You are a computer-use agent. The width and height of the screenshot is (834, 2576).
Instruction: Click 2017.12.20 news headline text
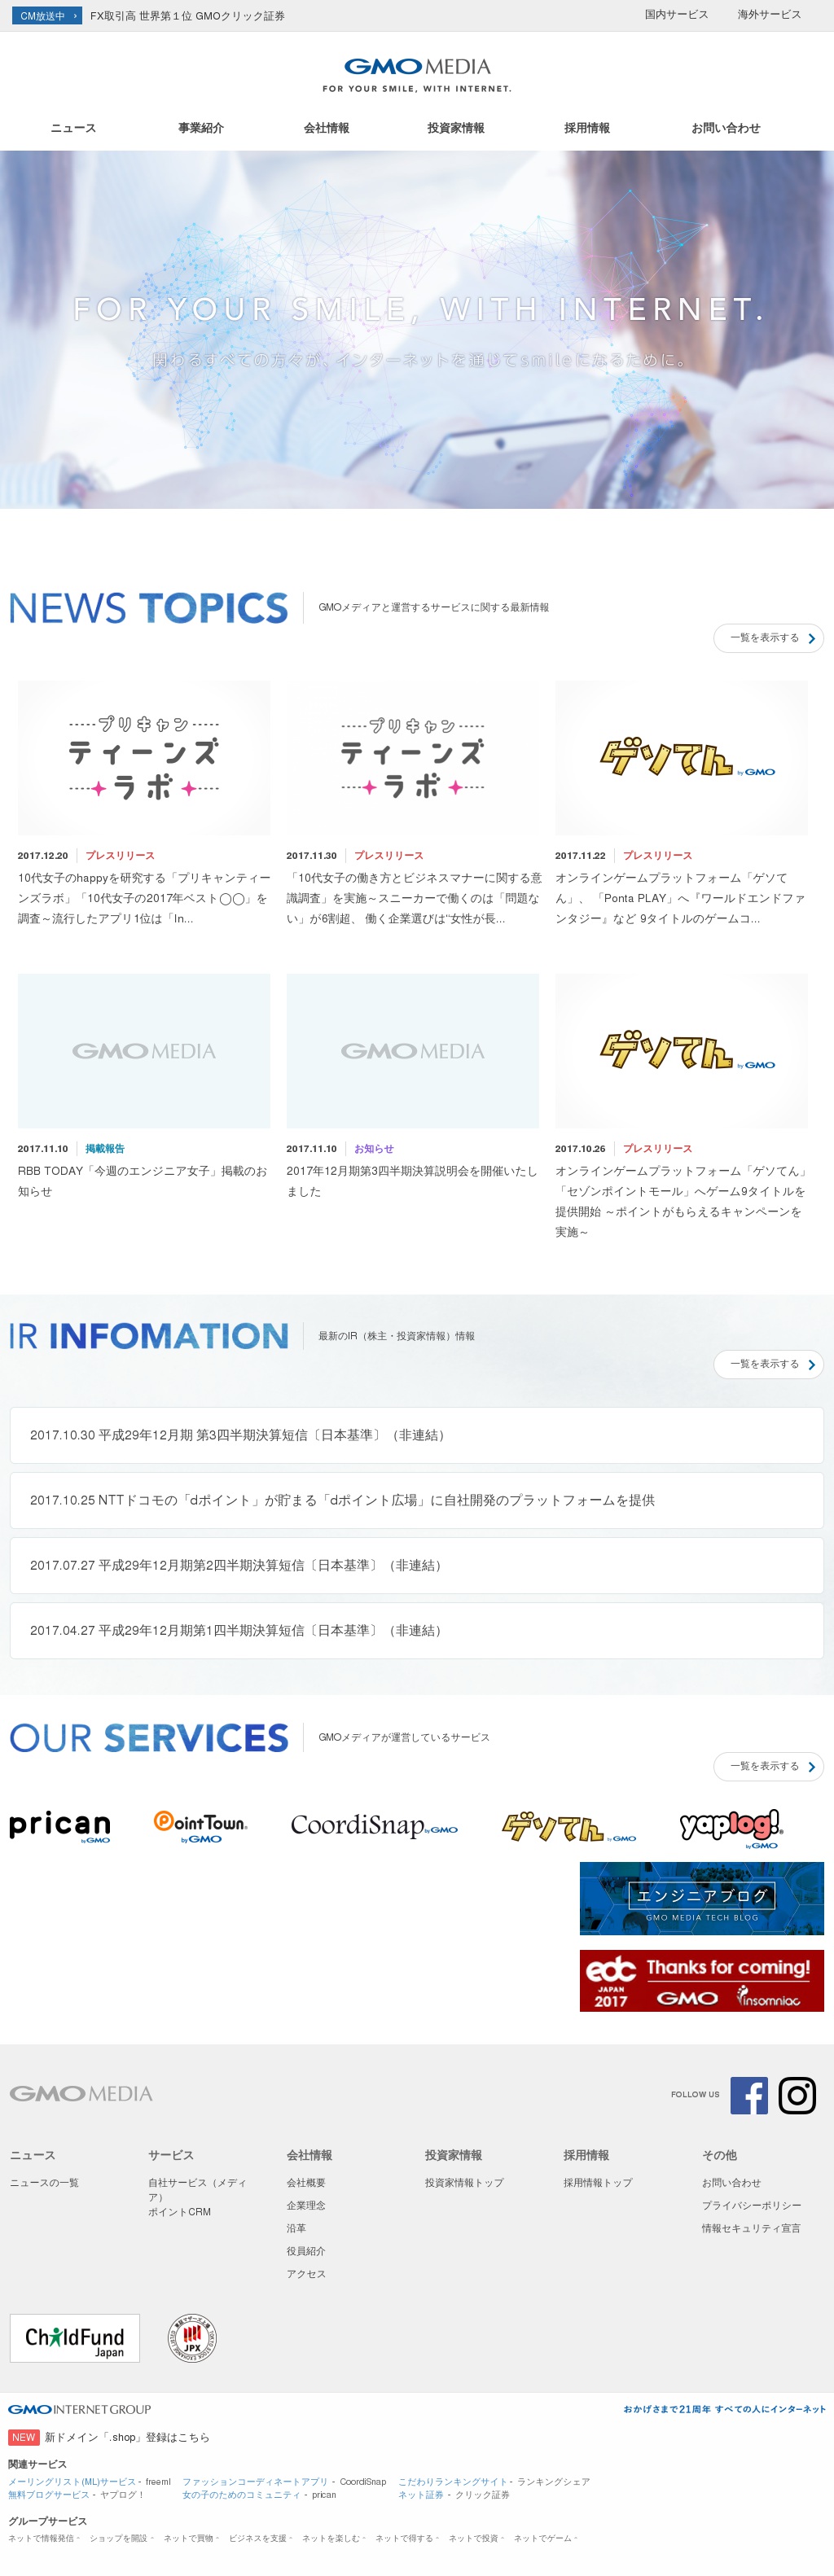pyautogui.click(x=144, y=898)
